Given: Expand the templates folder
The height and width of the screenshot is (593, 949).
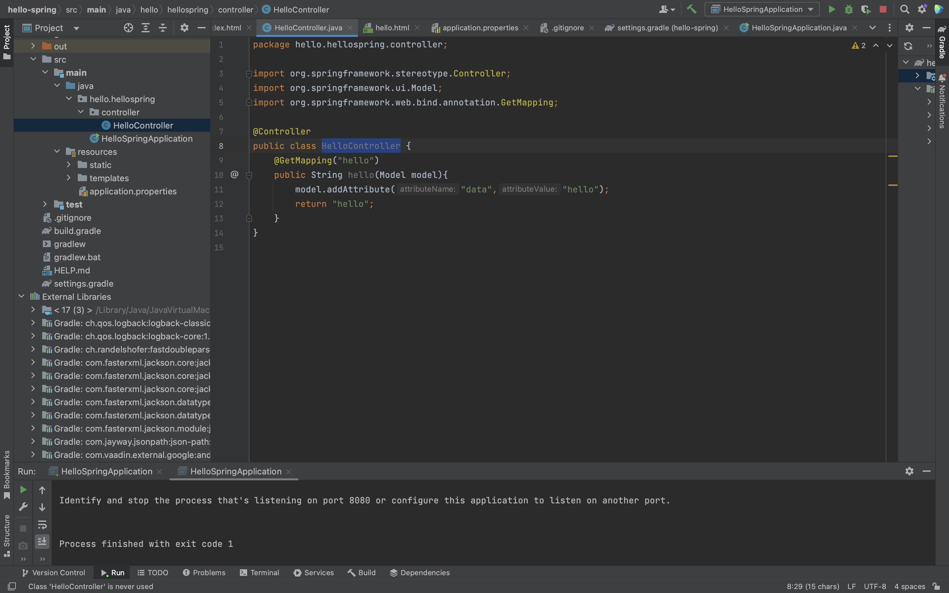Looking at the screenshot, I should coord(69,178).
